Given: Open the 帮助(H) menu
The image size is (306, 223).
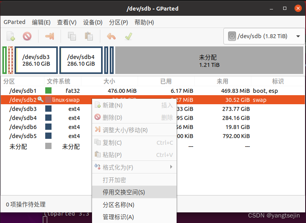Looking at the screenshot, I should click(x=144, y=22).
